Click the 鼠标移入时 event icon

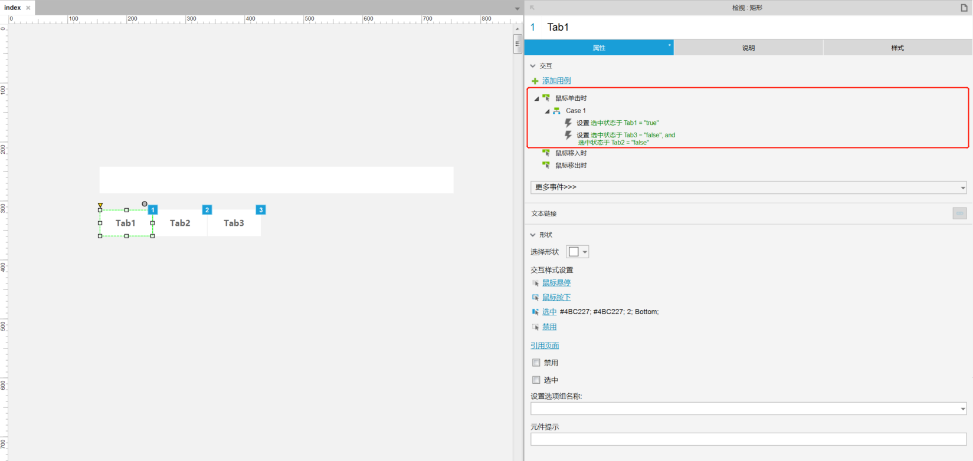pos(546,153)
